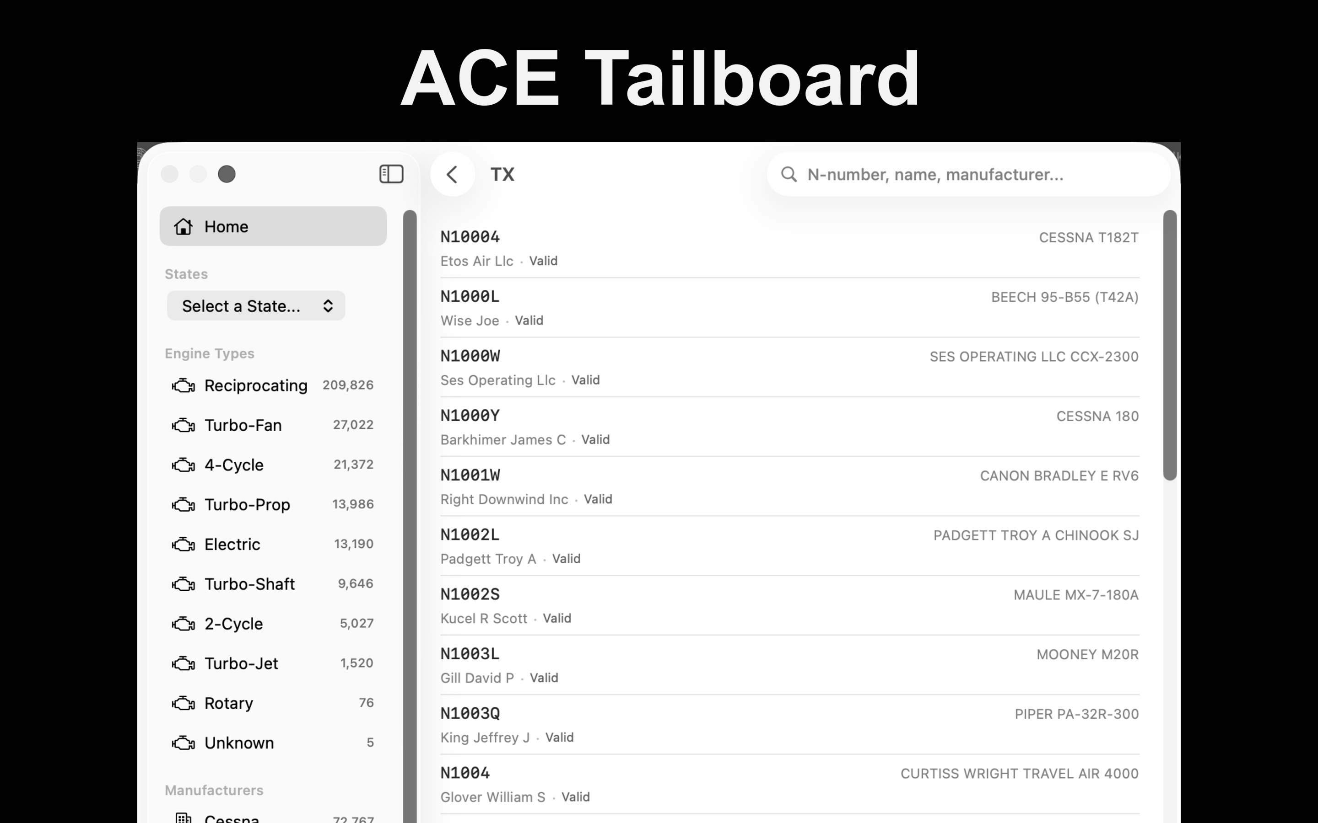
Task: Click the Unknown engine icon
Action: [184, 743]
